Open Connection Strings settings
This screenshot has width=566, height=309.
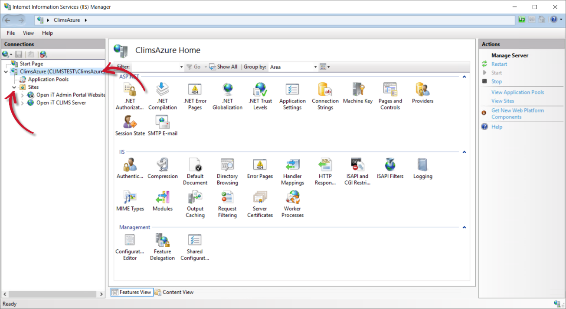pos(325,96)
